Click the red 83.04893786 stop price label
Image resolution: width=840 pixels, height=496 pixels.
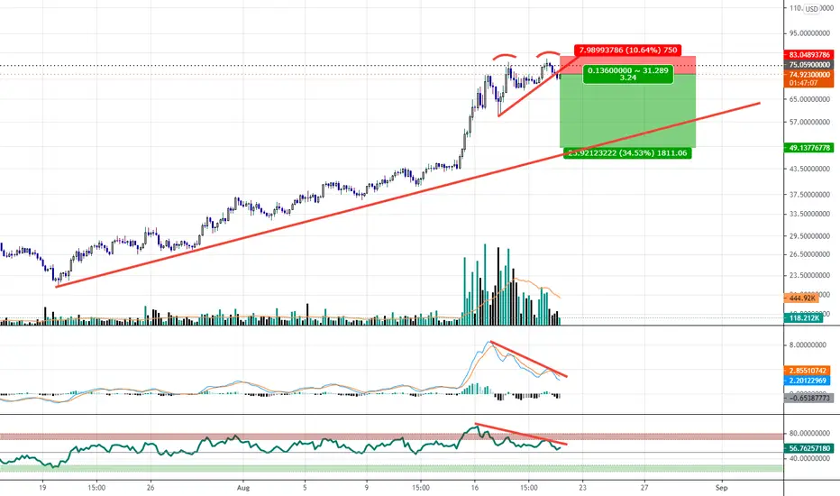pos(809,55)
